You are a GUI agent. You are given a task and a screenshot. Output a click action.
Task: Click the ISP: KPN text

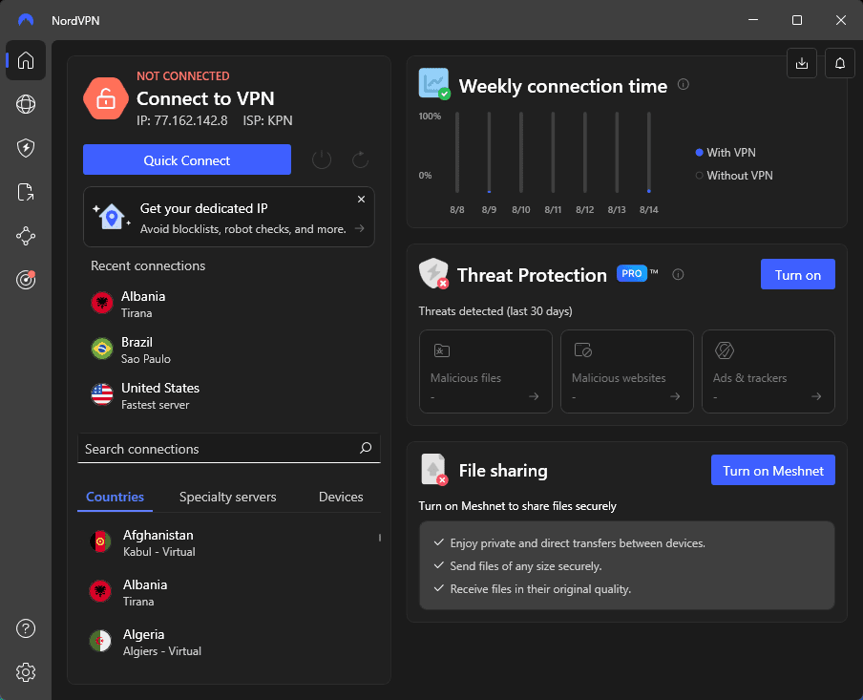(x=268, y=120)
